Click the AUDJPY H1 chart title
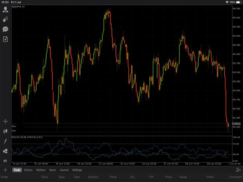Image resolution: width=243 pixels, height=182 pixels. (x=18, y=7)
